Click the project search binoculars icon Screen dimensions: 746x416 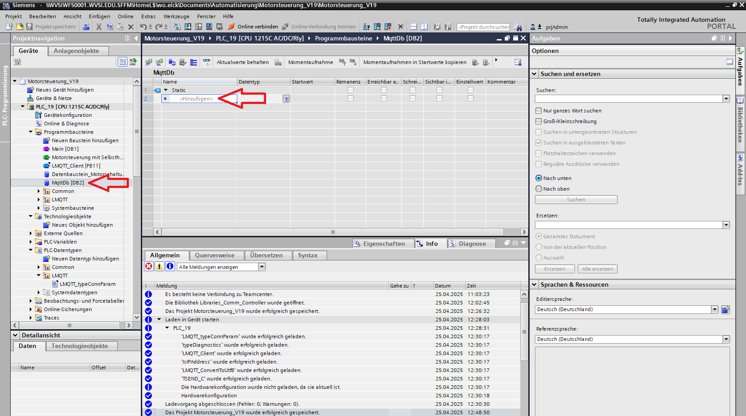tap(518, 27)
